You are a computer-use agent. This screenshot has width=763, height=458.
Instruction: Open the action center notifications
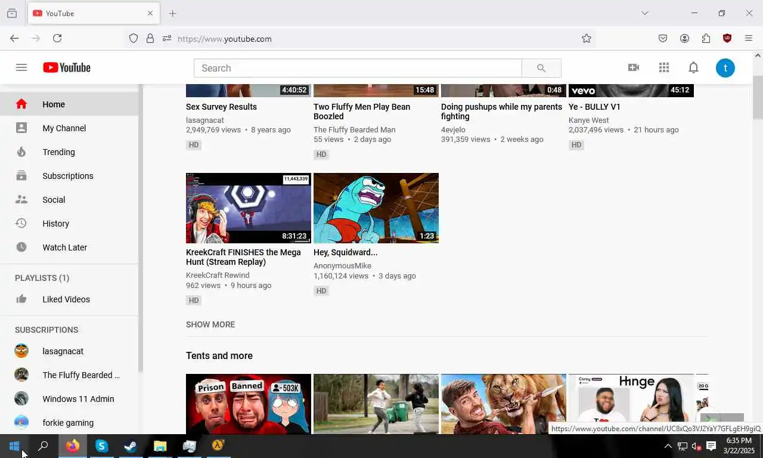(711, 446)
